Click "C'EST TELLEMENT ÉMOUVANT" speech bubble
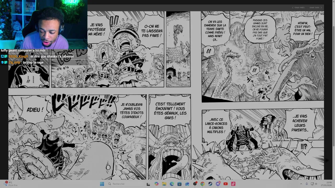 pyautogui.click(x=170, y=111)
